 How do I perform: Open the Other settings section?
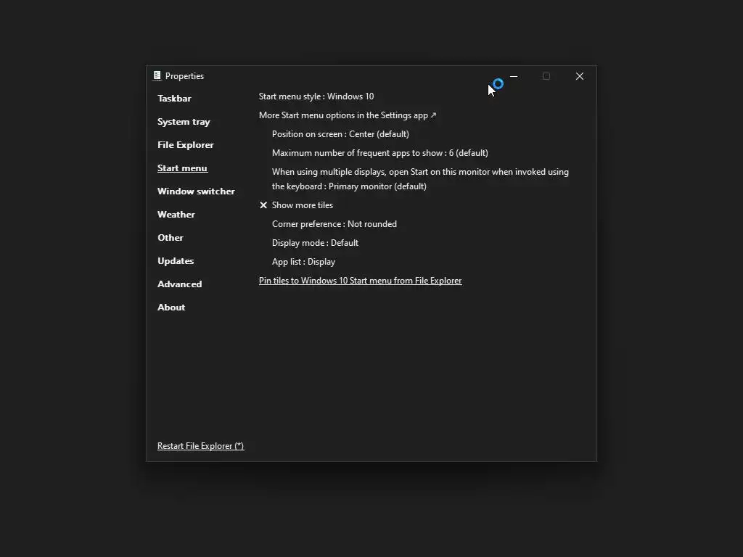coord(170,238)
